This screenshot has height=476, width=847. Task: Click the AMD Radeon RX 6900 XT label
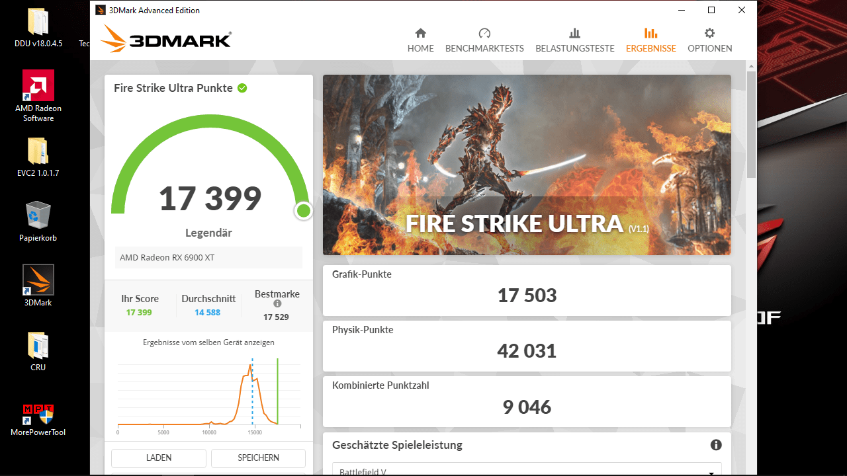pyautogui.click(x=167, y=258)
